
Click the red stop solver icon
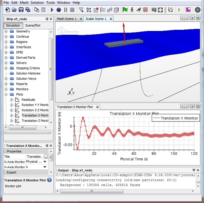(145, 10)
